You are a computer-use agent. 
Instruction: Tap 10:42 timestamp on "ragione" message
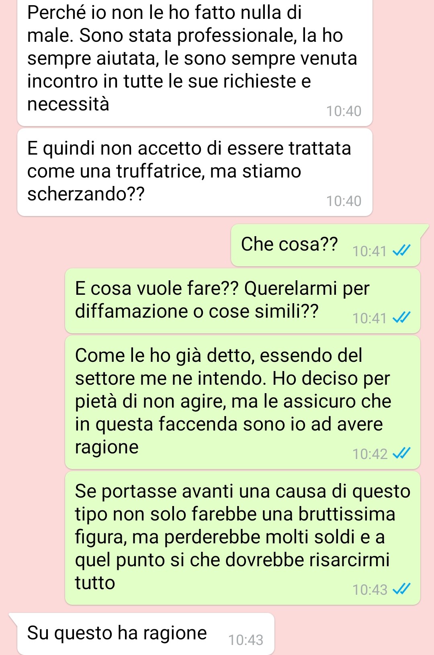click(x=370, y=454)
